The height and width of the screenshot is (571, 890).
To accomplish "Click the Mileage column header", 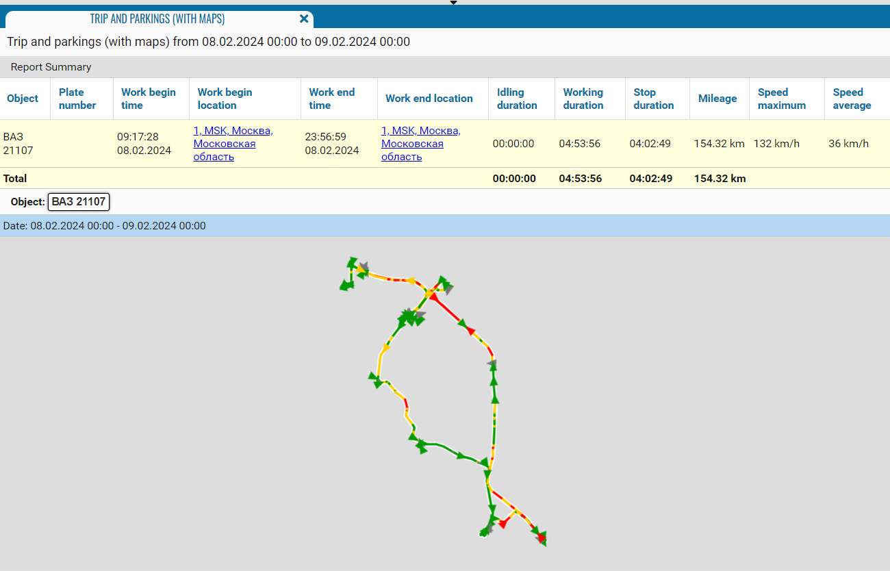I will (717, 99).
